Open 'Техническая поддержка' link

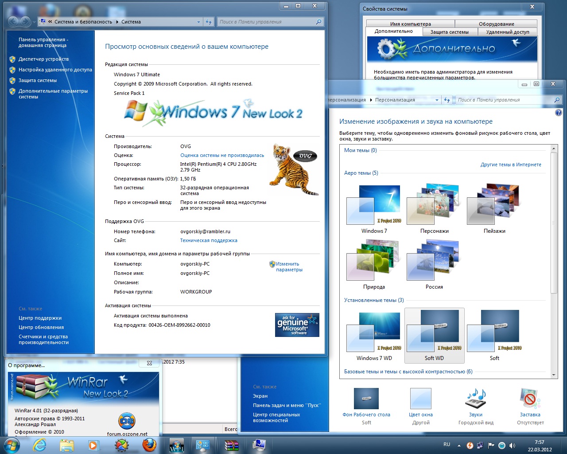click(x=209, y=240)
